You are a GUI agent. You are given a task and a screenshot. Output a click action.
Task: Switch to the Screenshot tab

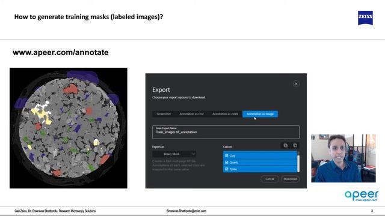point(164,114)
